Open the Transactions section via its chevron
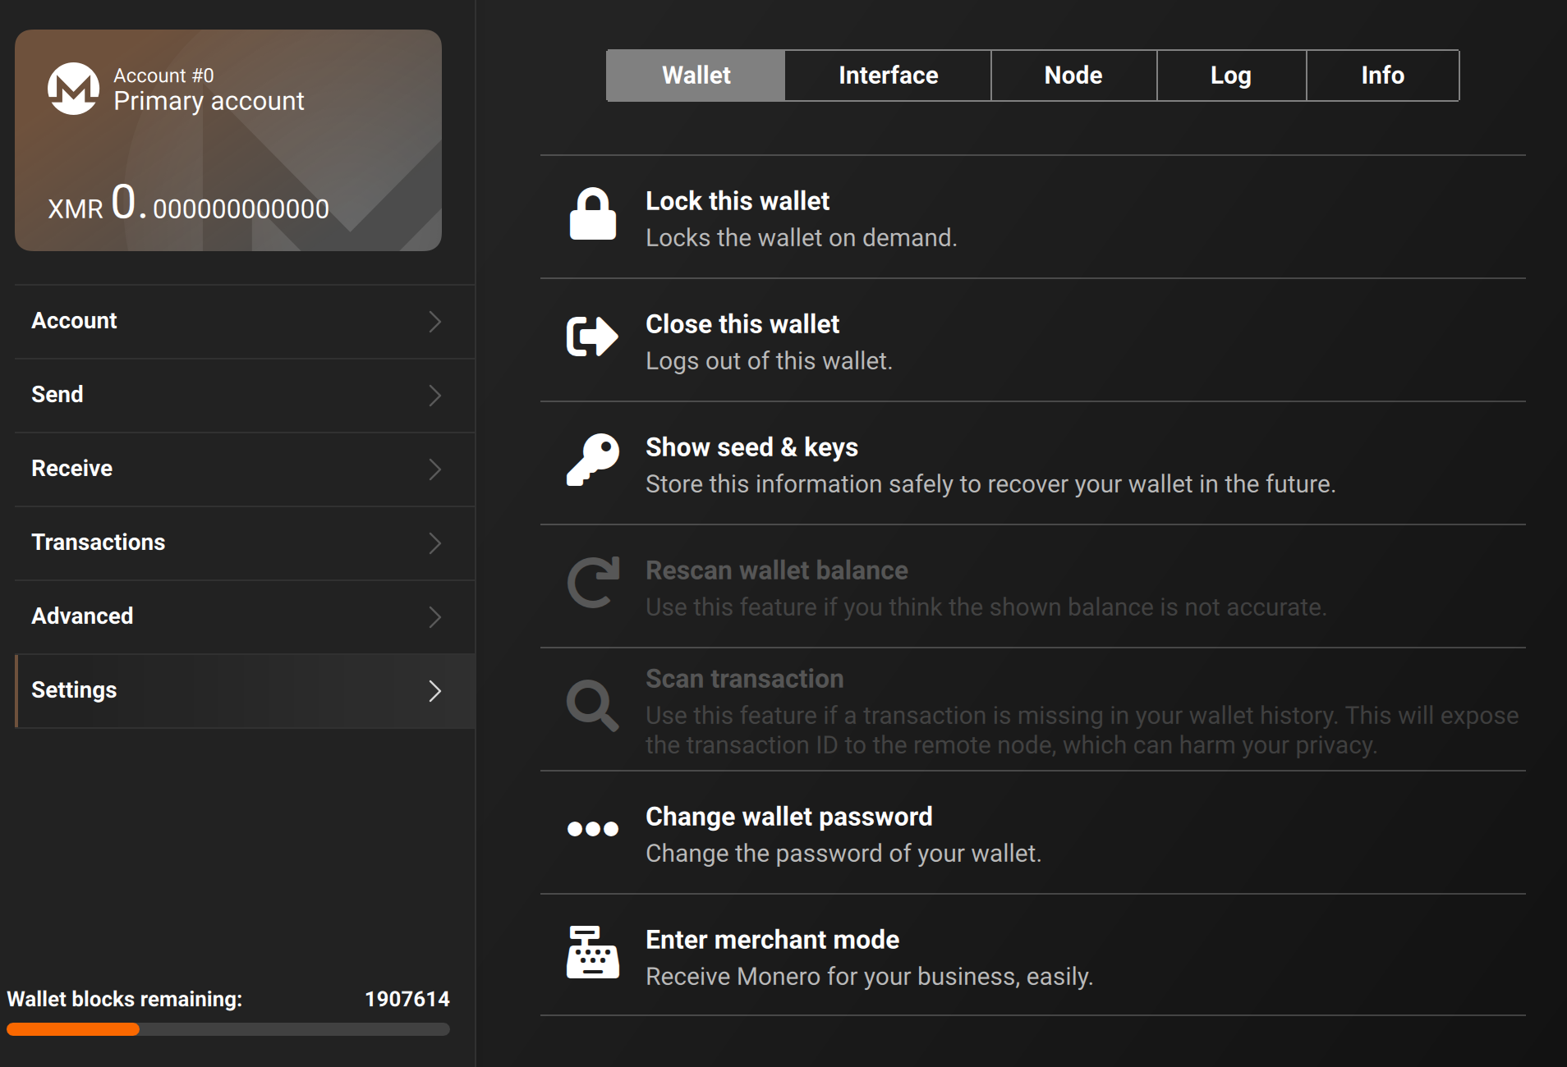The image size is (1567, 1067). 437,543
